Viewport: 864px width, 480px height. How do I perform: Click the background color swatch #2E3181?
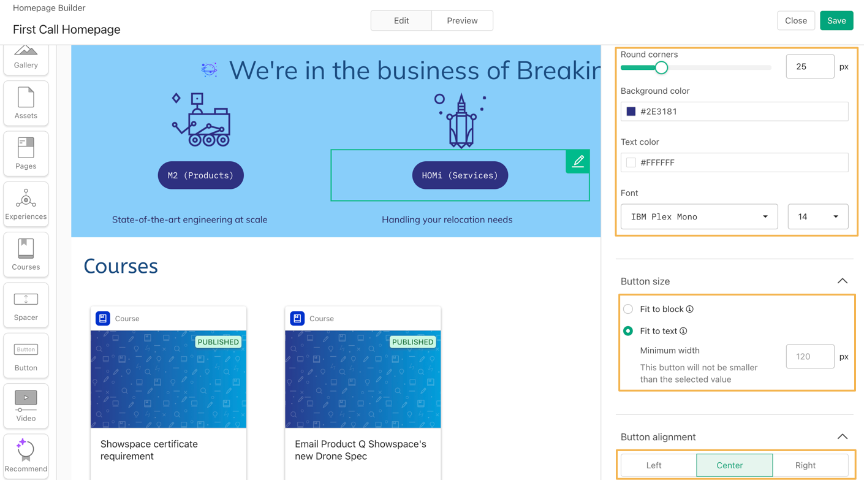(x=631, y=112)
